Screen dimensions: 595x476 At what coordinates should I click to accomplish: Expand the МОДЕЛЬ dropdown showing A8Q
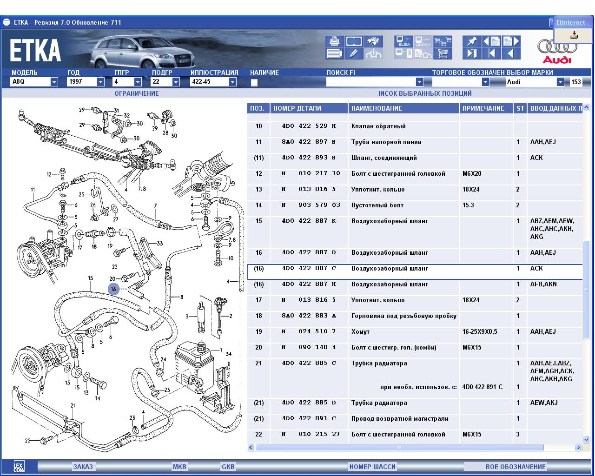coord(54,82)
